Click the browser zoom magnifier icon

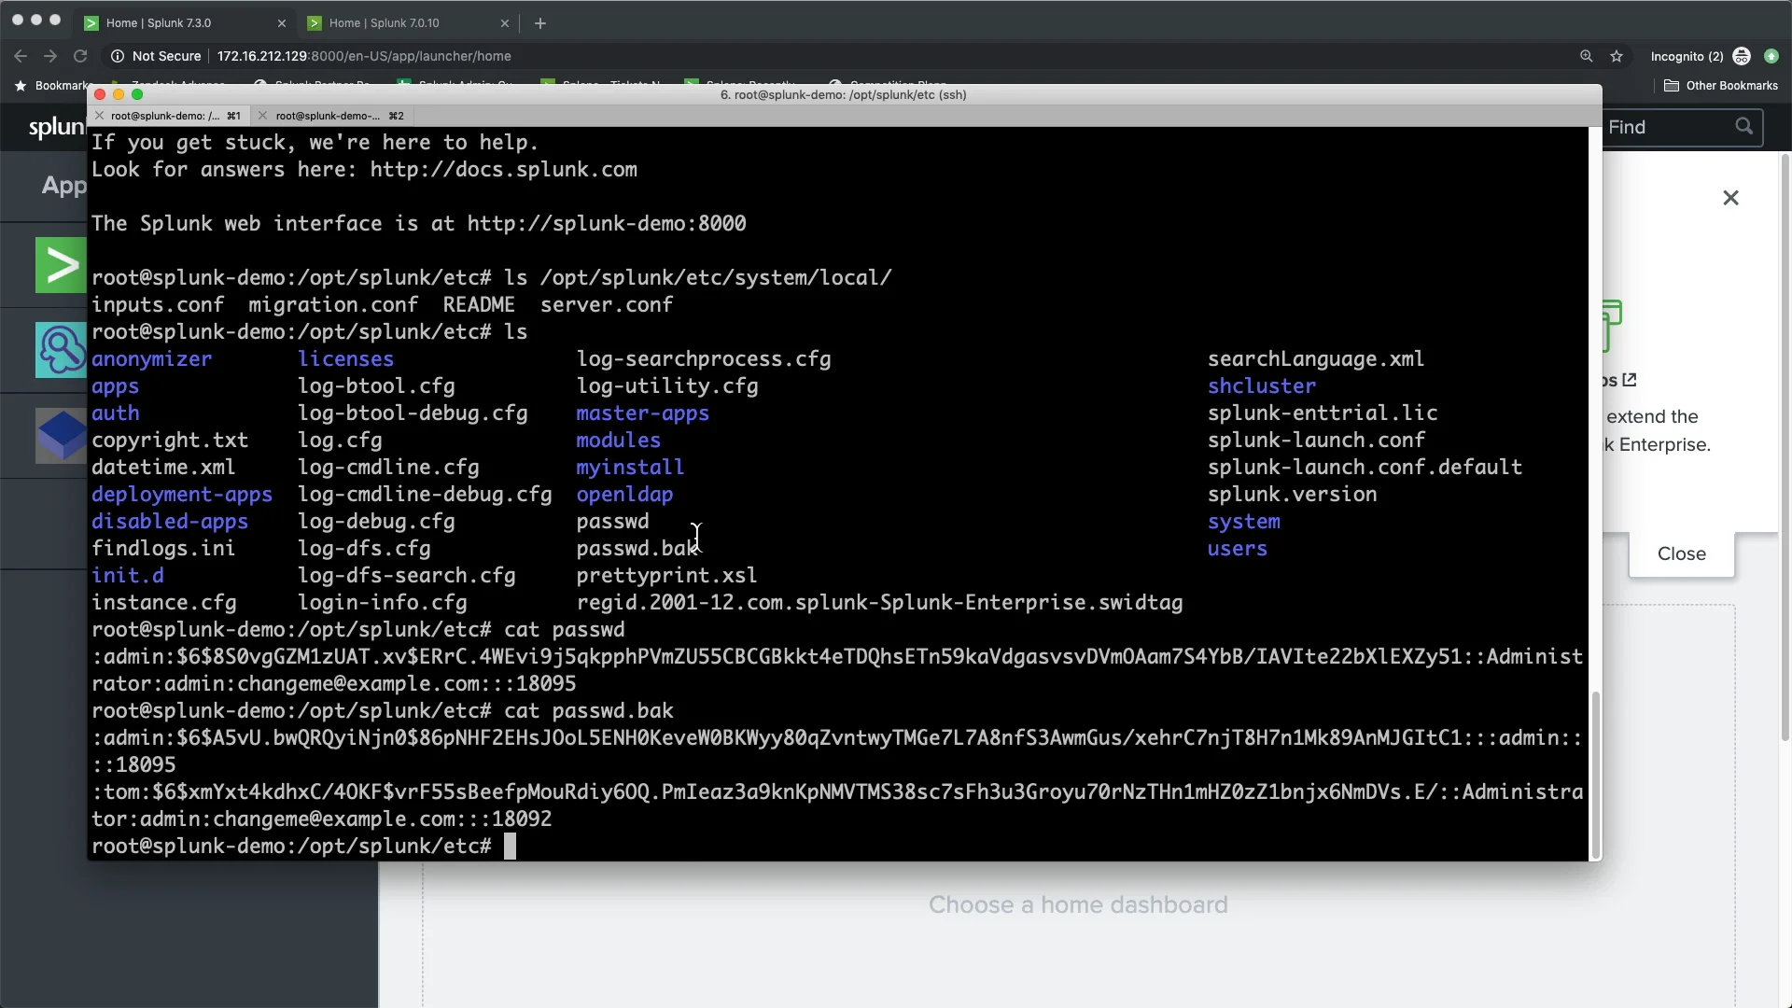(1586, 56)
